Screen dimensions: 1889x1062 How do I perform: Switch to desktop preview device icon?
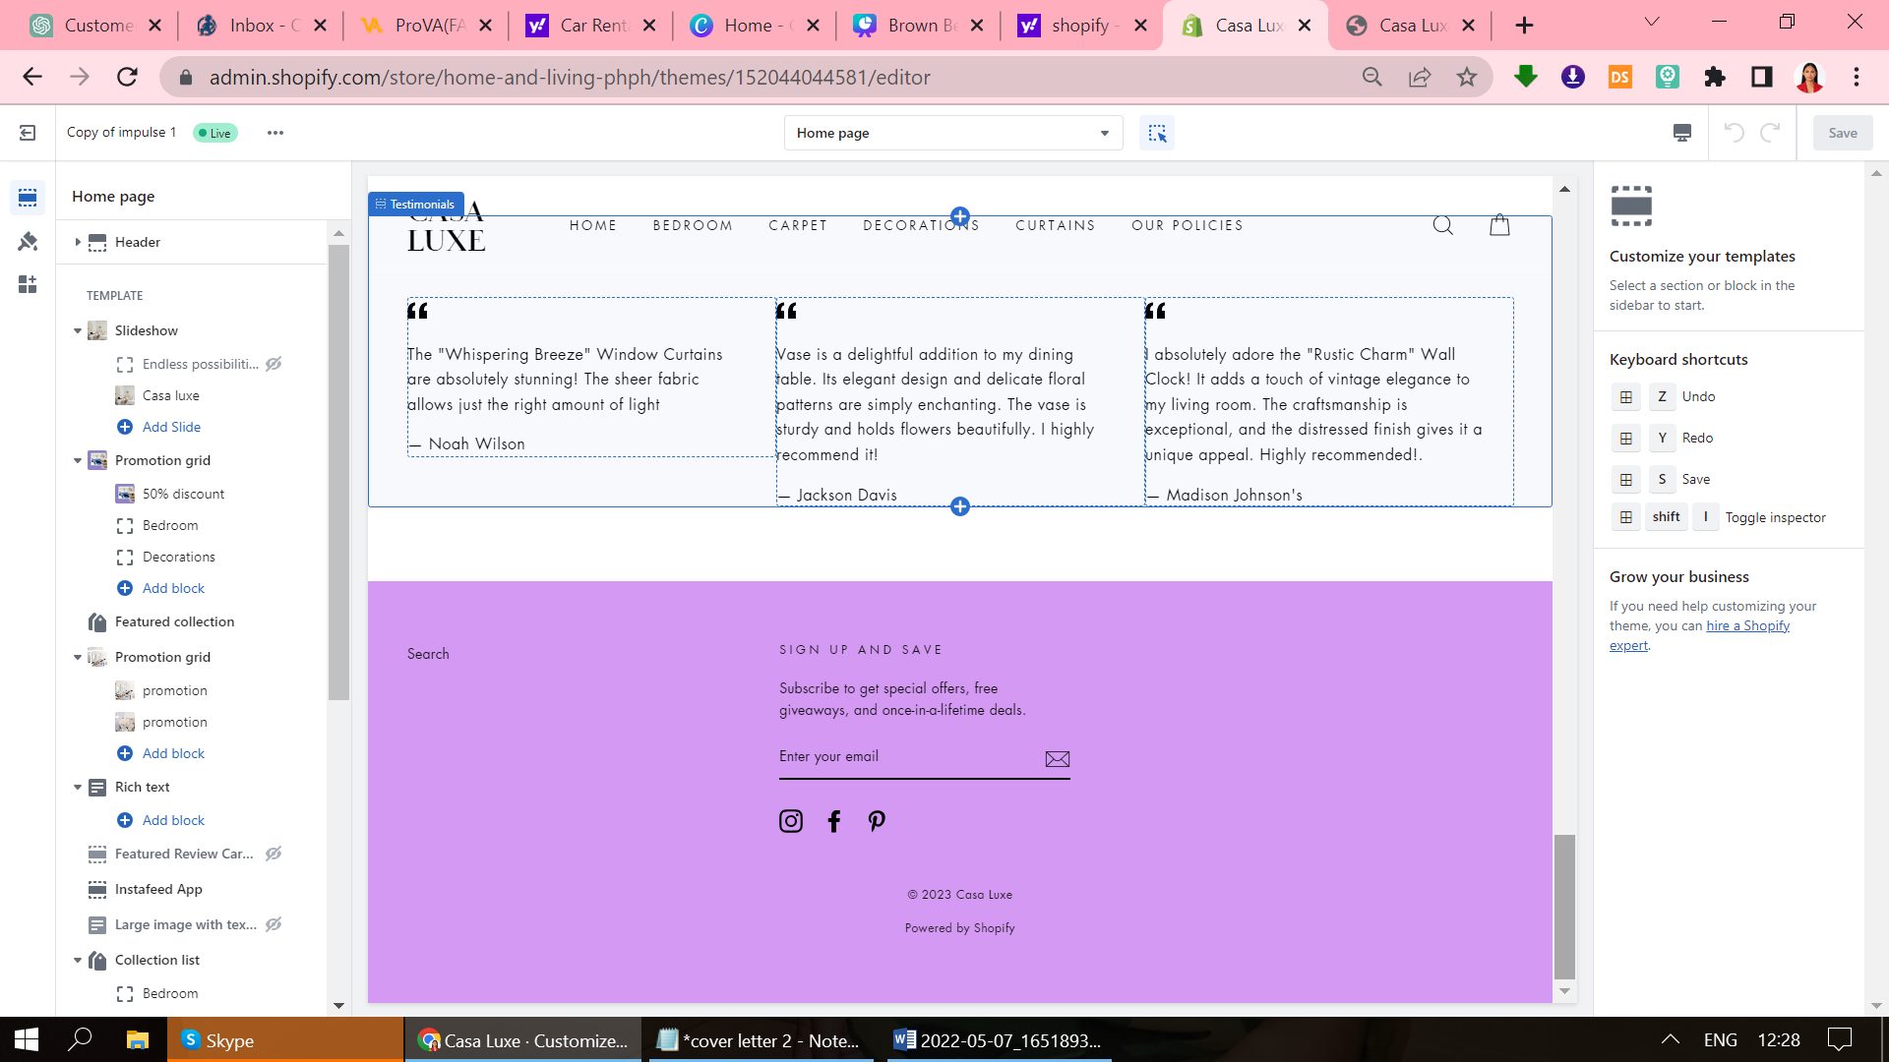(x=1682, y=133)
